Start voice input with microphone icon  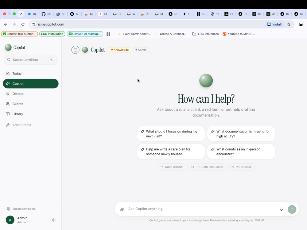pyautogui.click(x=281, y=209)
